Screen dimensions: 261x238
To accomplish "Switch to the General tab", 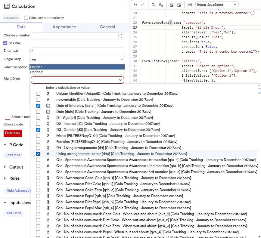I will pyautogui.click(x=107, y=27).
